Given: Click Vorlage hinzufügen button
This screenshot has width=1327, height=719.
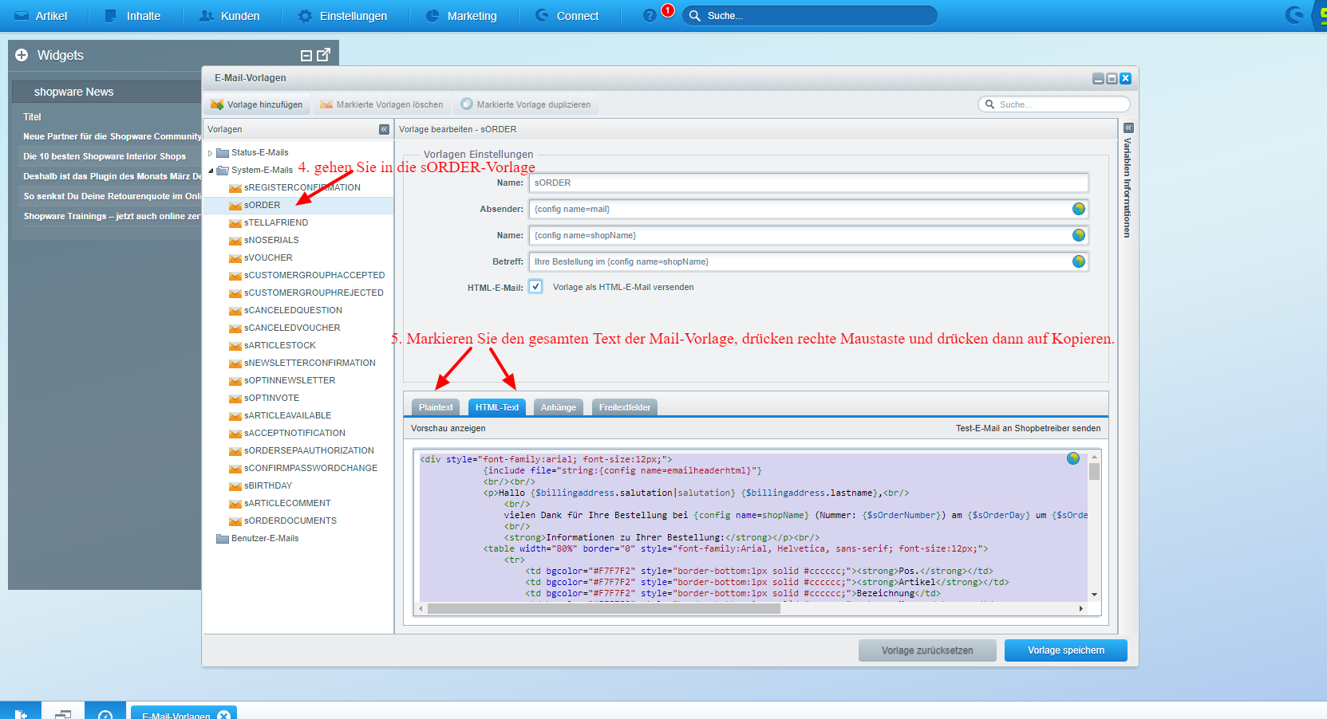Looking at the screenshot, I should 256,104.
